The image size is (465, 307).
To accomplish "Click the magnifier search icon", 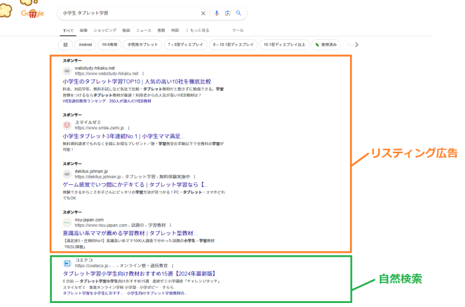I will (x=238, y=13).
